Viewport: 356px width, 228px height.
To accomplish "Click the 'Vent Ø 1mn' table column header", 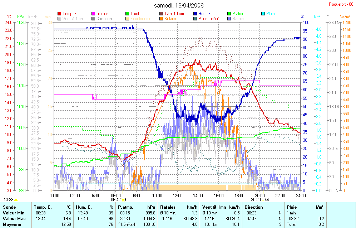I will [x=214, y=207].
